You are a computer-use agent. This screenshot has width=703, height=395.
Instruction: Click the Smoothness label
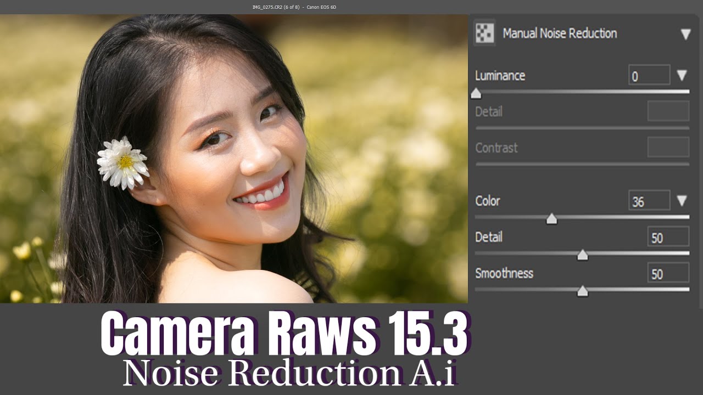pos(504,273)
